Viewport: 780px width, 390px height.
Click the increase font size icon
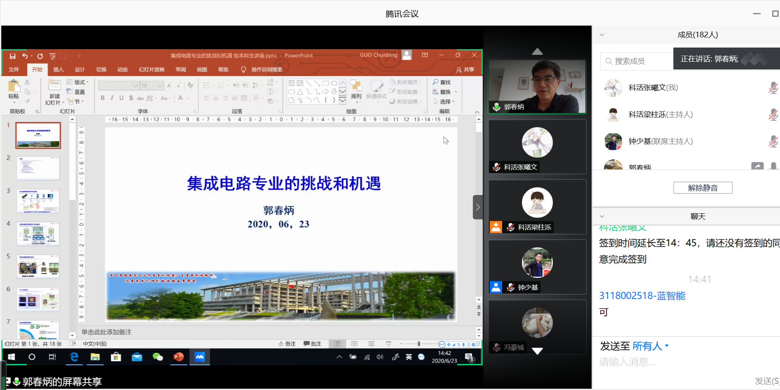(x=170, y=85)
